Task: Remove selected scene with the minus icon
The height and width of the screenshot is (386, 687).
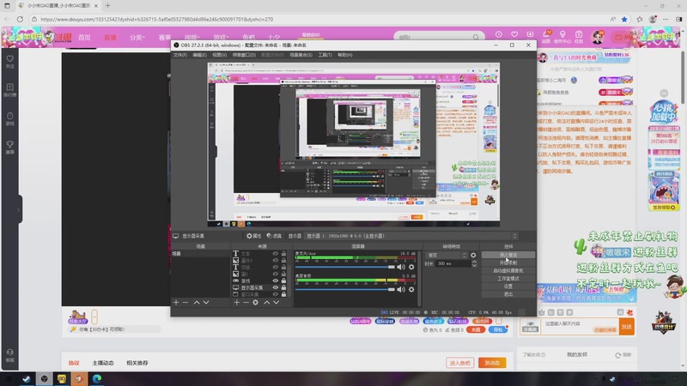Action: pos(185,303)
